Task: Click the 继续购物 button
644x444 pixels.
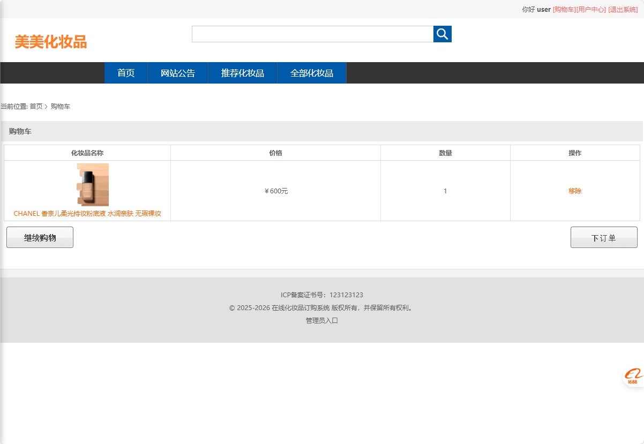Action: (40, 237)
